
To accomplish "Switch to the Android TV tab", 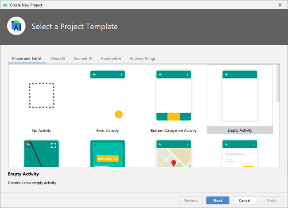I will tap(83, 59).
